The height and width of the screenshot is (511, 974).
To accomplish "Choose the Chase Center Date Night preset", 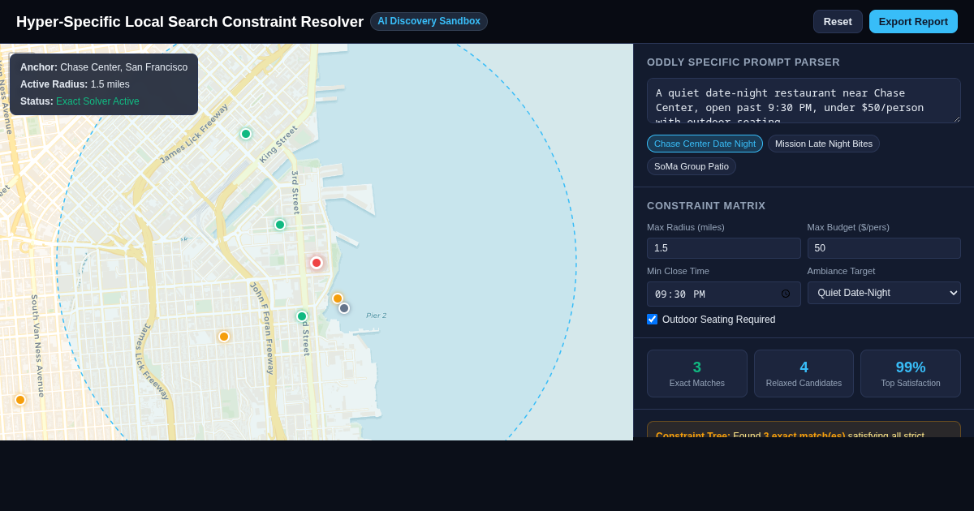I will (705, 144).
